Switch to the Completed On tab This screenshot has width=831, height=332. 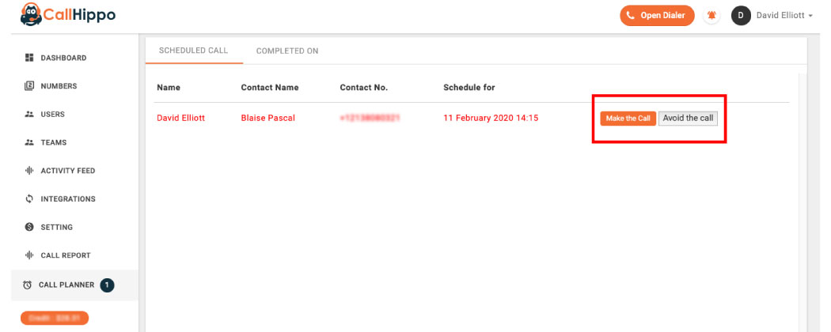coord(287,51)
